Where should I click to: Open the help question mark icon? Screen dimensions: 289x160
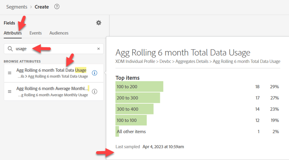tap(57, 7)
